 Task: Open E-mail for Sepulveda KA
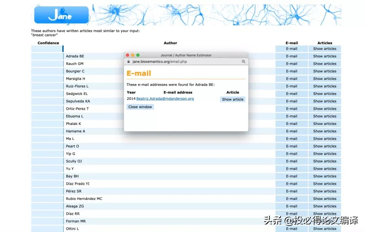pos(292,101)
